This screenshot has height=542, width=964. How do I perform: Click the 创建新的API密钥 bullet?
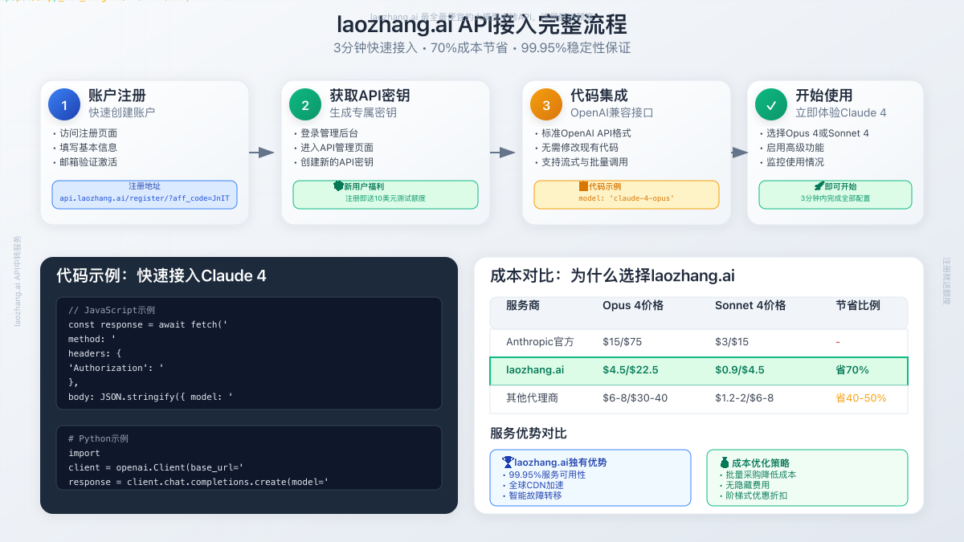coord(333,162)
